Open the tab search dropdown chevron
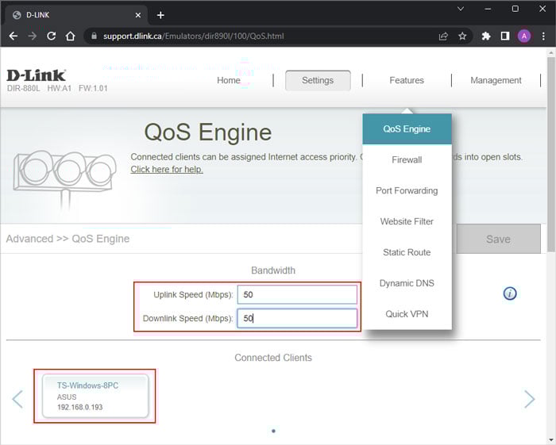Screen dimensions: 556x445 [460, 9]
